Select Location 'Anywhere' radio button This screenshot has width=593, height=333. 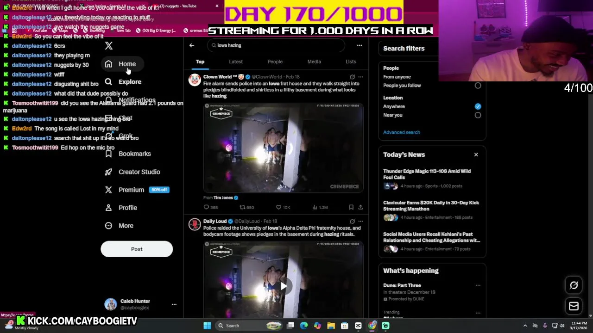(x=478, y=106)
